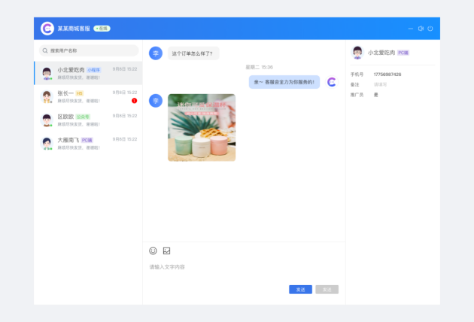The height and width of the screenshot is (322, 474).
Task: Click 小北爱吃肉 avatar in conversation list
Action: coord(47,73)
